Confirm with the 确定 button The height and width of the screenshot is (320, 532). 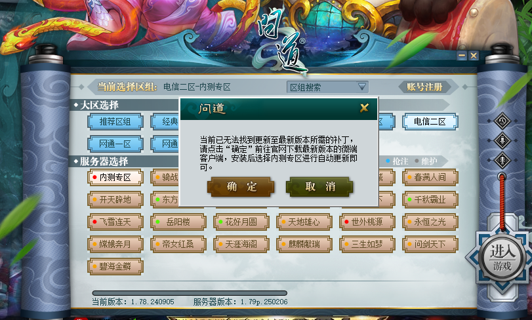point(241,186)
